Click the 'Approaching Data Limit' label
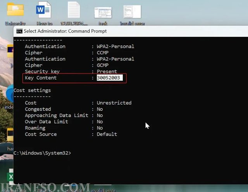Image resolution: width=248 pixels, height=192 pixels. click(x=57, y=115)
